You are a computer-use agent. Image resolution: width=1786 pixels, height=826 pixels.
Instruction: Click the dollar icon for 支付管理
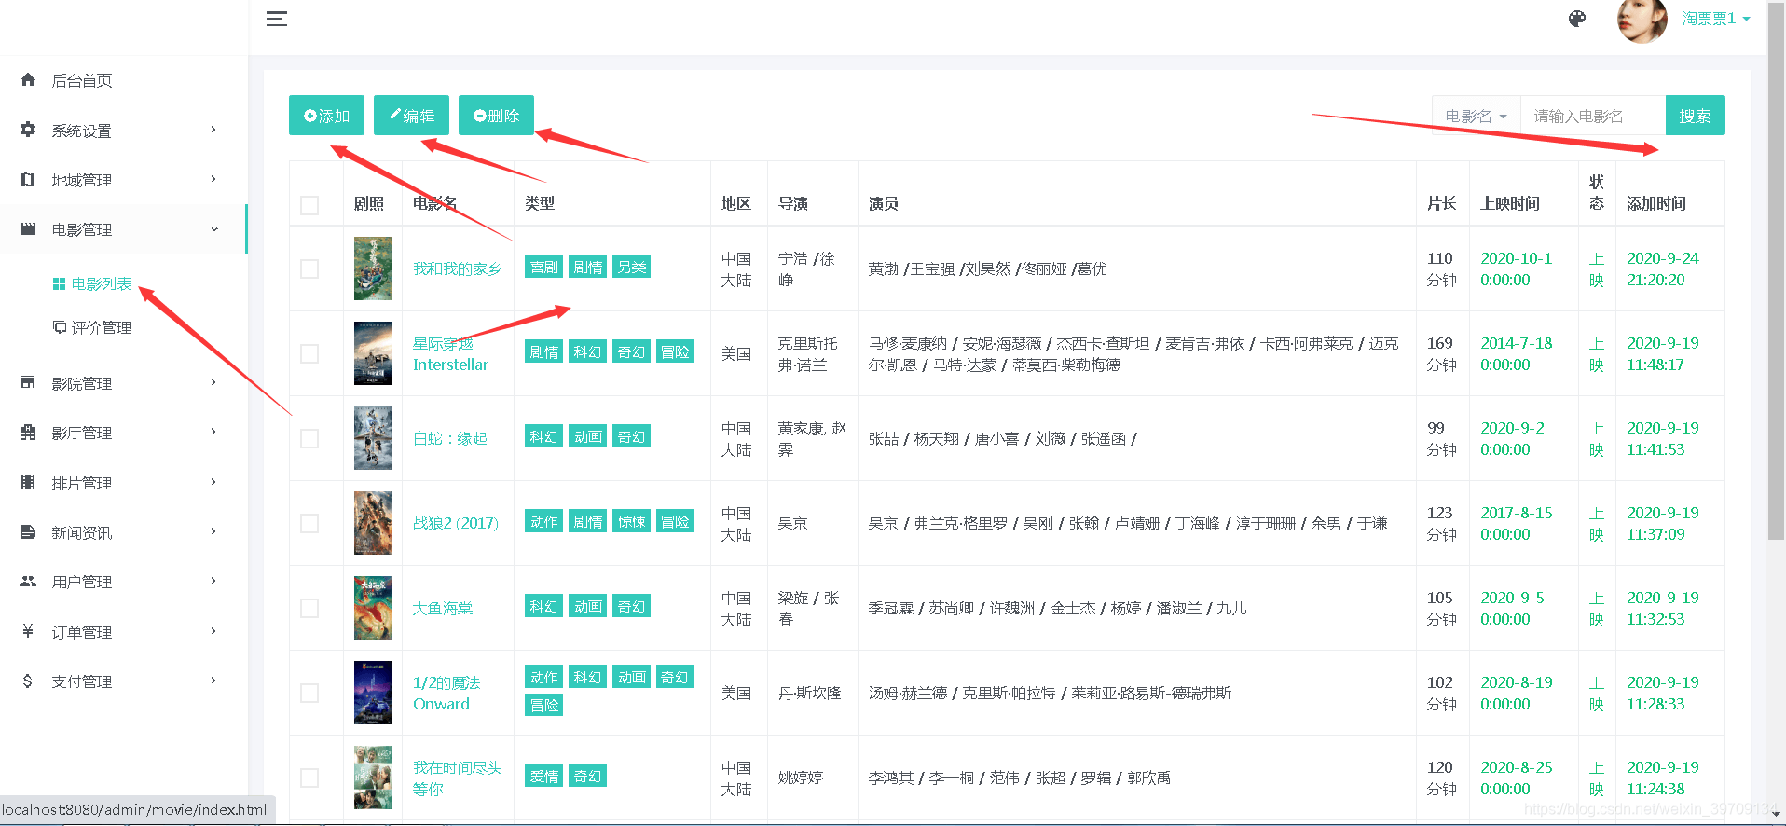pyautogui.click(x=28, y=681)
